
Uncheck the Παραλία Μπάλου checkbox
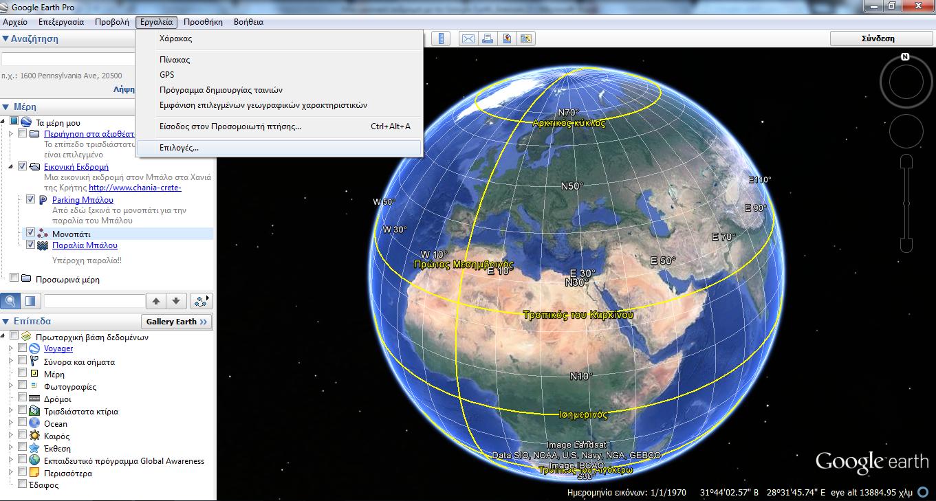(31, 245)
